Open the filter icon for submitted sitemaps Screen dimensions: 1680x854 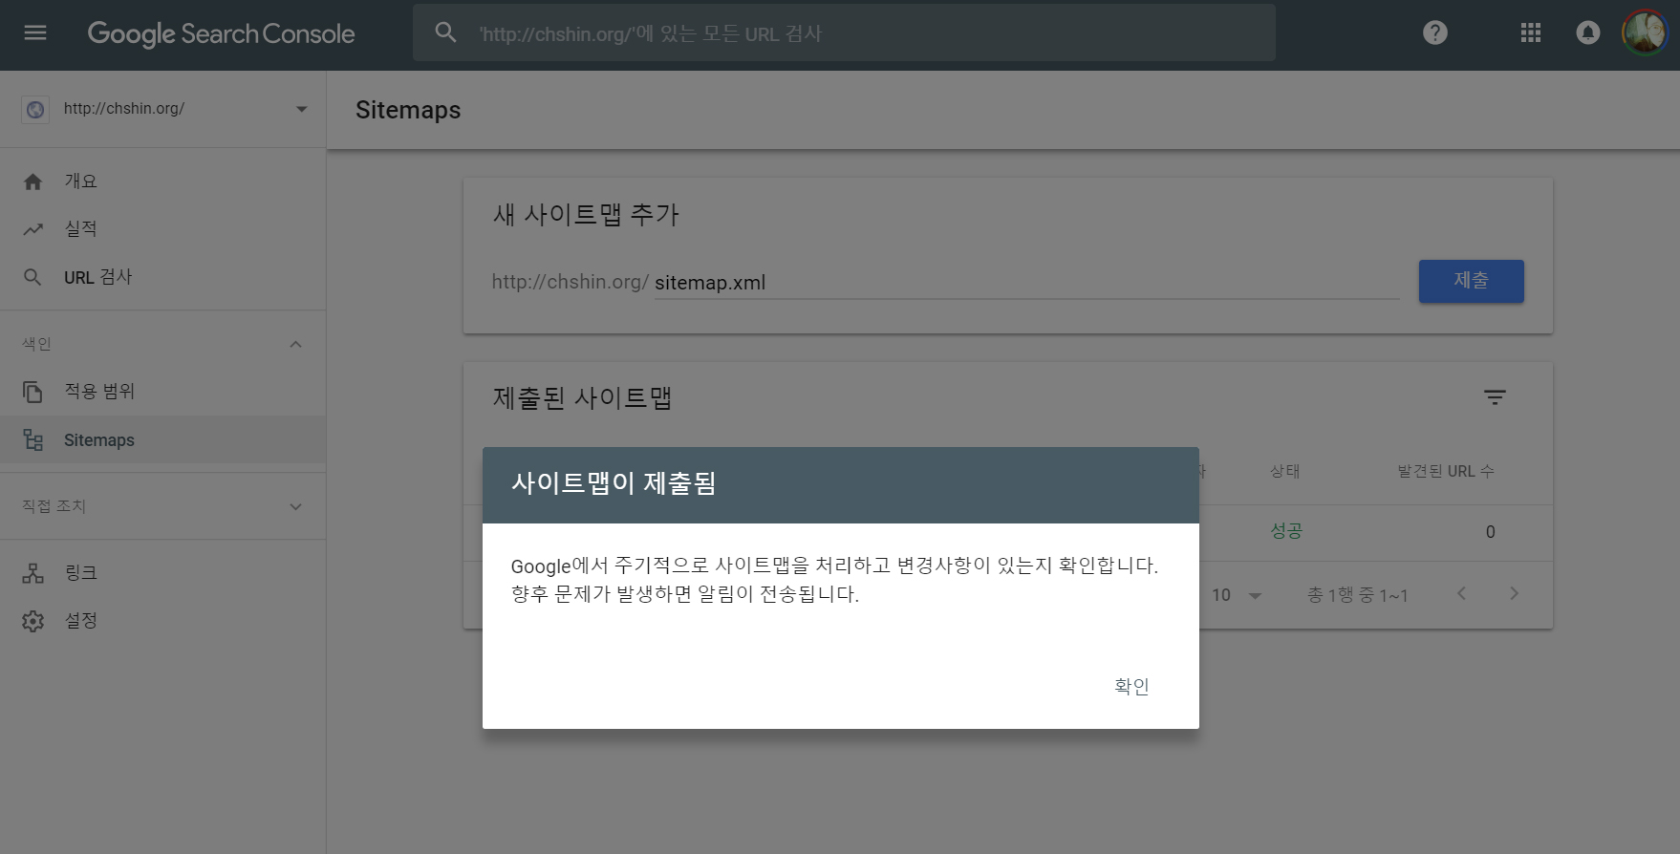pos(1495,397)
